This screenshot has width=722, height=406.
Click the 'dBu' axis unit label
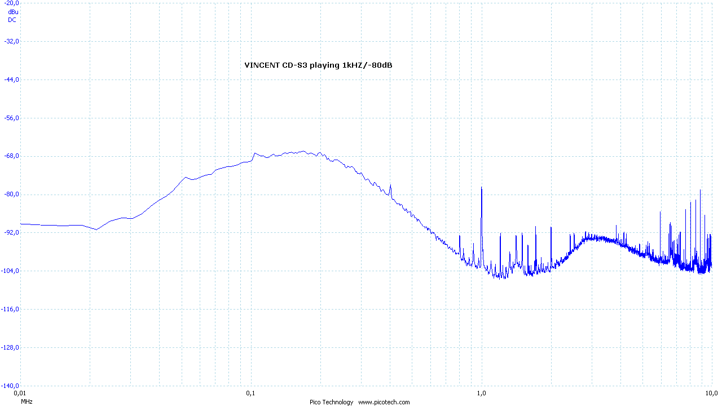point(12,12)
